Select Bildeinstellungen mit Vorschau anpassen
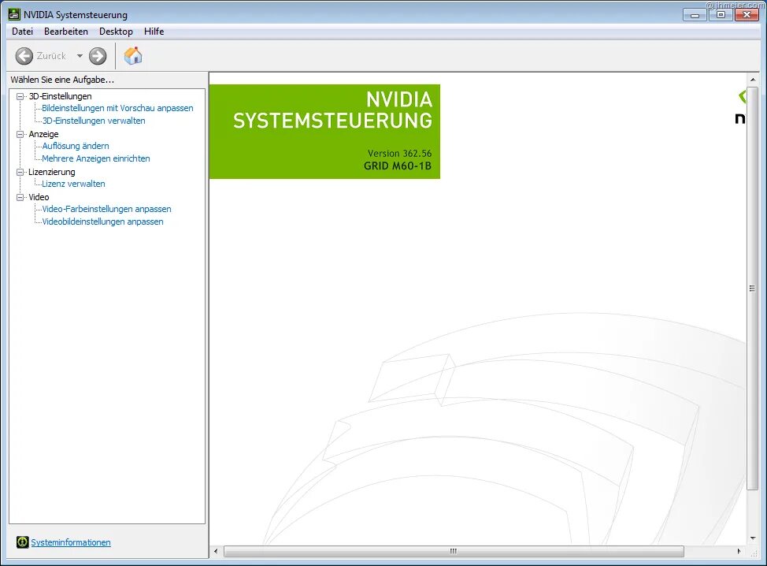767x566 pixels. [117, 108]
